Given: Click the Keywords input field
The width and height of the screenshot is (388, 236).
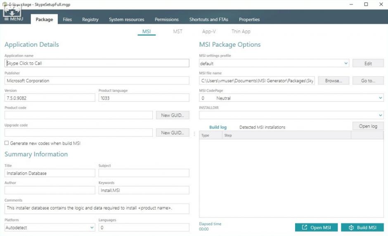Looking at the screenshot, I should tap(144, 190).
